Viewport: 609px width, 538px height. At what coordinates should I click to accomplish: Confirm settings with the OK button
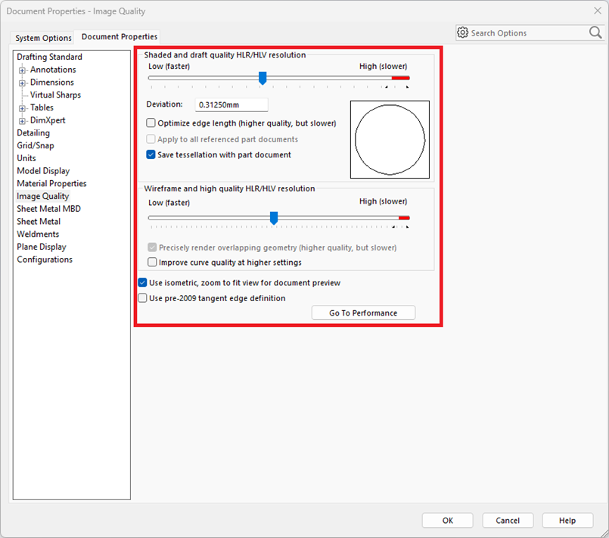447,520
